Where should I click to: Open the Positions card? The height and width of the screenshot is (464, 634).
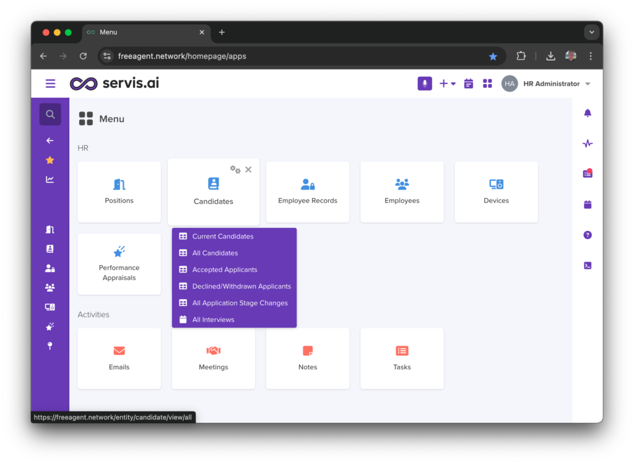coord(119,192)
